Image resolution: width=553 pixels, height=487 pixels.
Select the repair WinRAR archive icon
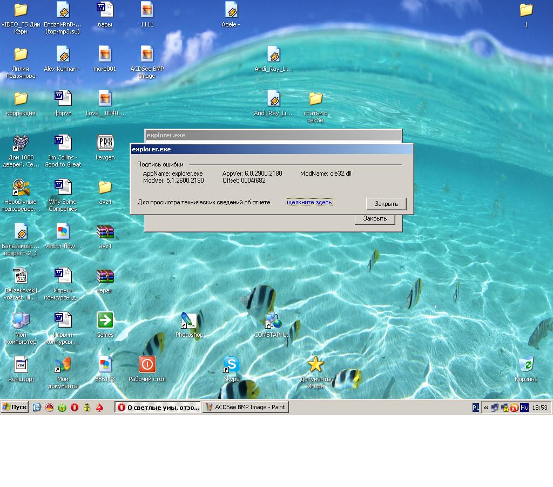pyautogui.click(x=105, y=277)
